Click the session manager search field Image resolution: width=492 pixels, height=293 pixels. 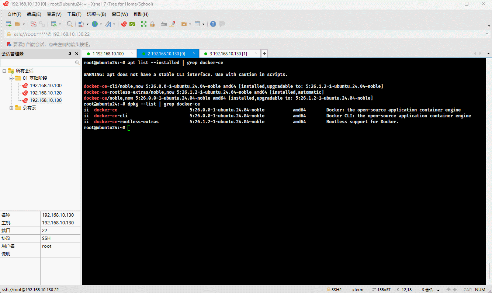click(38, 63)
